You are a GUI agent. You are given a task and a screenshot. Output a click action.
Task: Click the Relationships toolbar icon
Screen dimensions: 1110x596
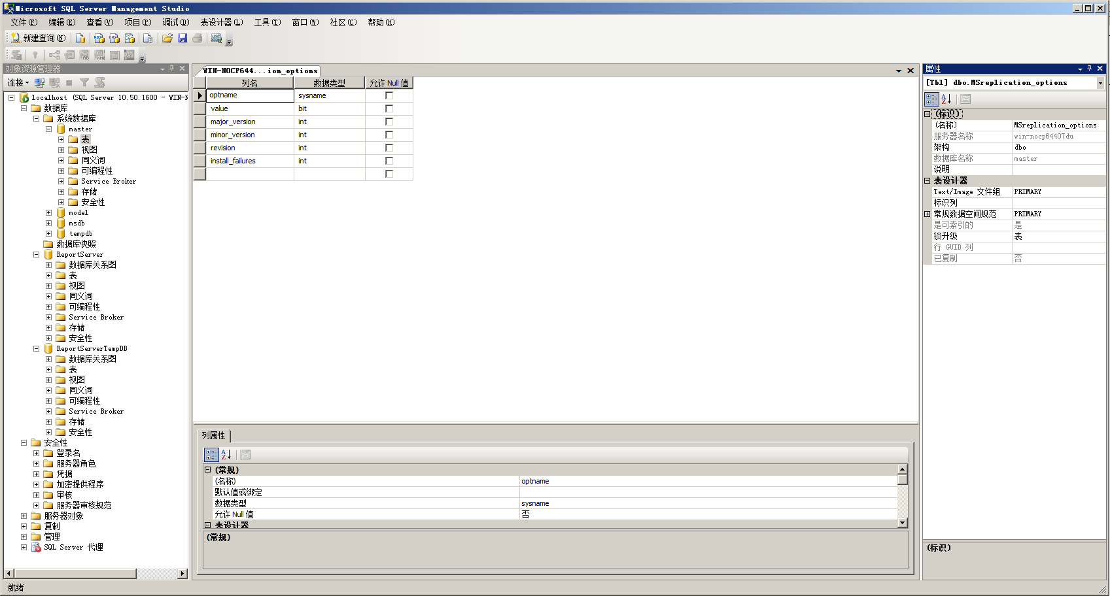(x=54, y=56)
